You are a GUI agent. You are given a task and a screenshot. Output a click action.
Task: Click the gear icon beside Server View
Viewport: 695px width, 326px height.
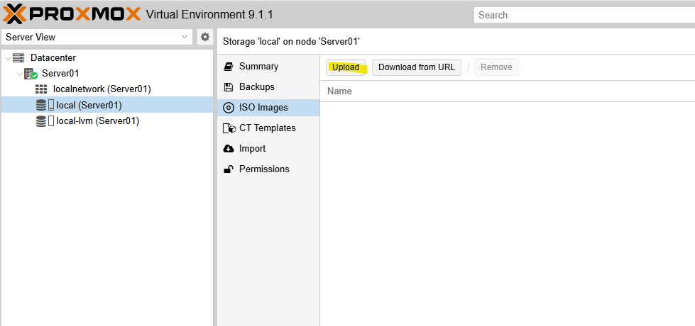[x=204, y=37]
